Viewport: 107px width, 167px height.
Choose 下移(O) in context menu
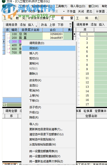[x=34, y=101]
